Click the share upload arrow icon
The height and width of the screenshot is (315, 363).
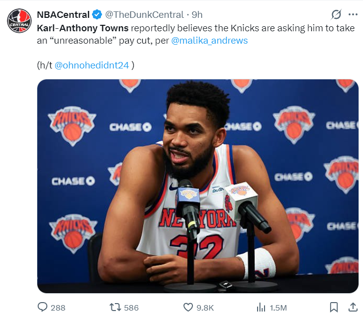click(x=353, y=308)
